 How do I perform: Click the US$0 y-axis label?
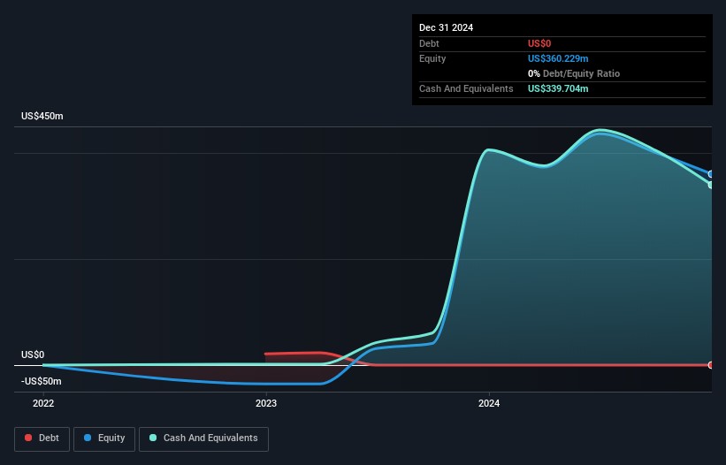click(x=33, y=354)
